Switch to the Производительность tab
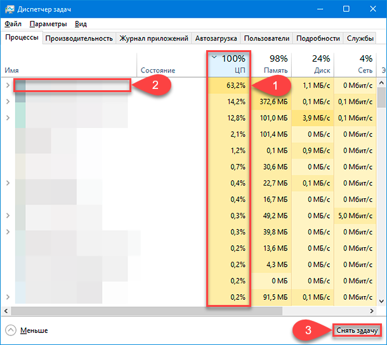 [79, 38]
